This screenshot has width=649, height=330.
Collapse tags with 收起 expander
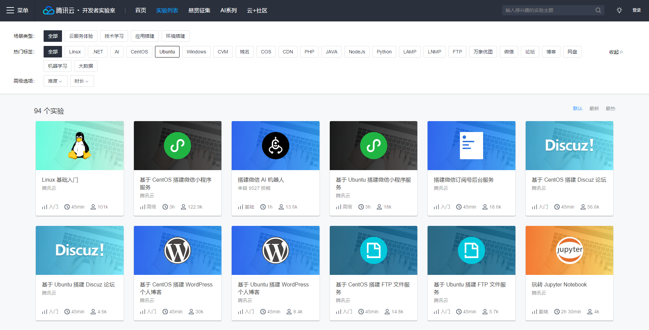tap(616, 52)
